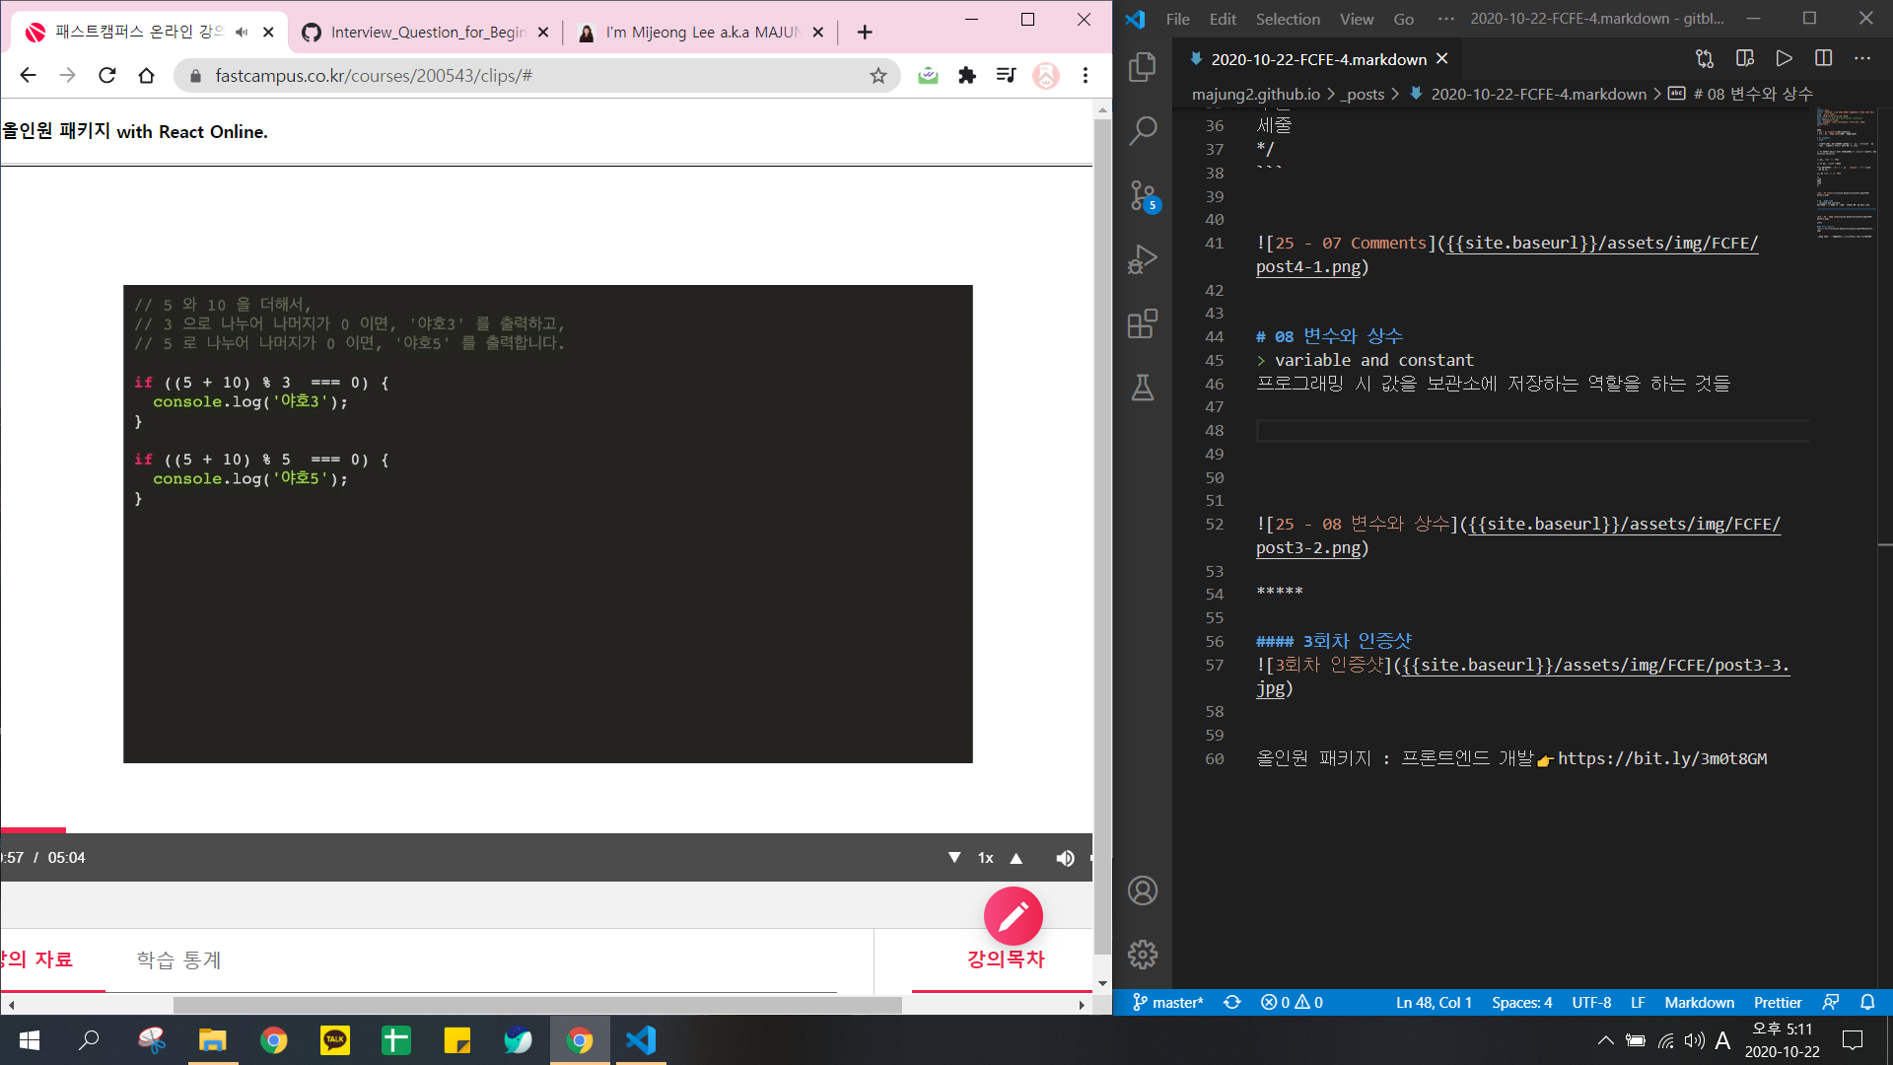The width and height of the screenshot is (1893, 1065).
Task: Expand VS Code overflow menu ellipsis
Action: coord(1446,19)
